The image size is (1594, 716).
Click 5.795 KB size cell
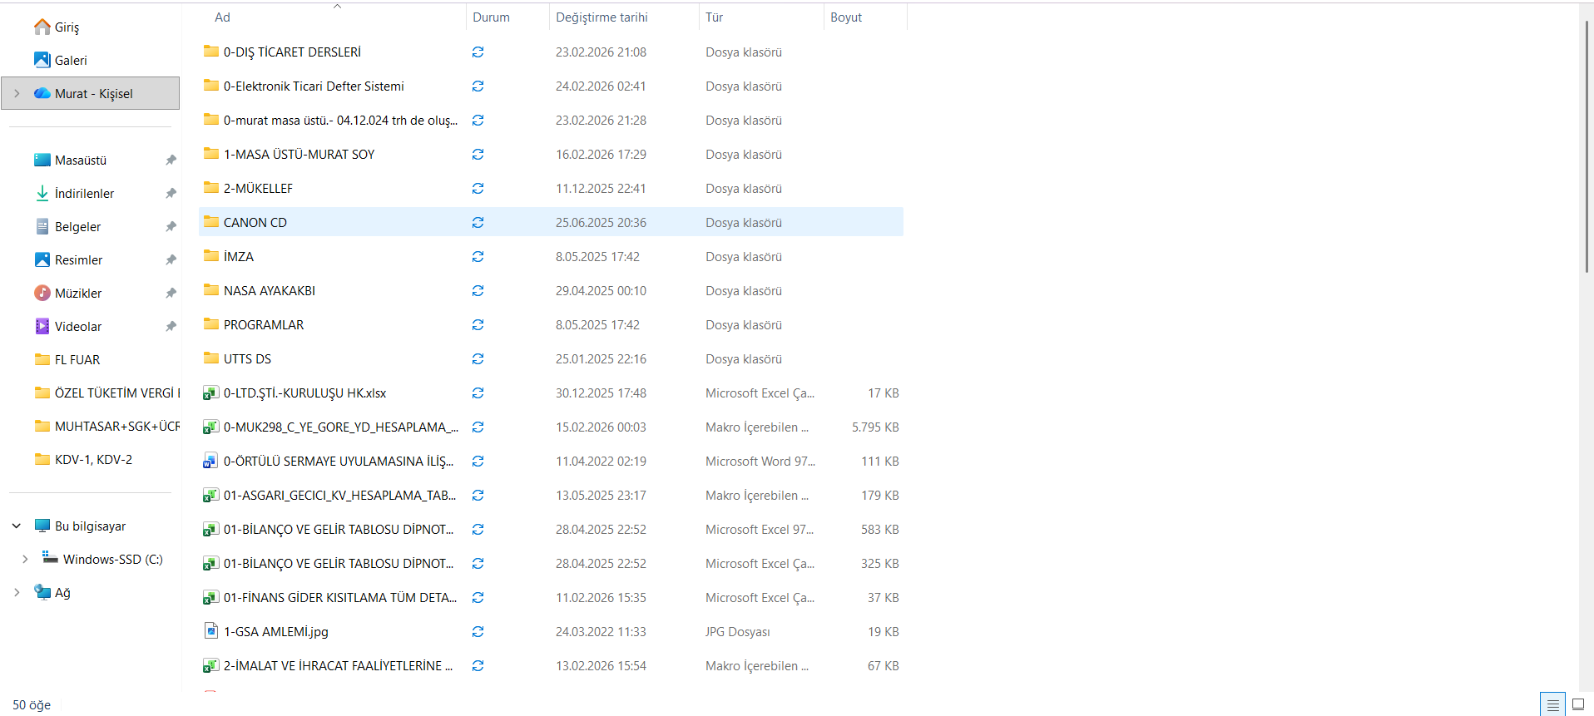[x=875, y=427]
